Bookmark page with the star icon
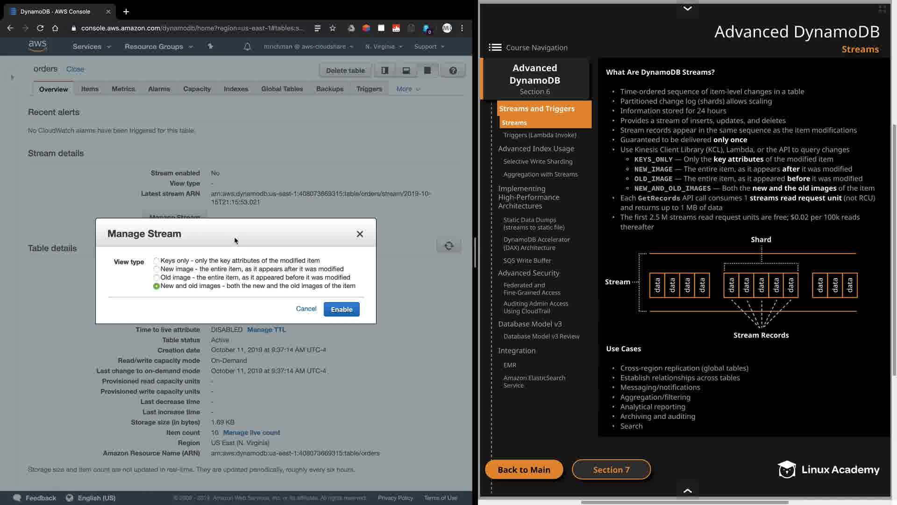The image size is (897, 505). coord(333,28)
